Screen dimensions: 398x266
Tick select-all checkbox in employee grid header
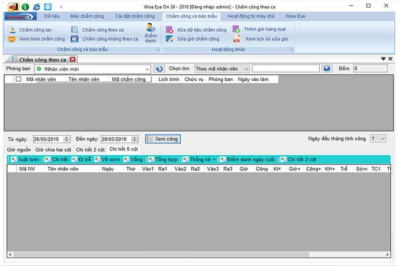pyautogui.click(x=18, y=79)
